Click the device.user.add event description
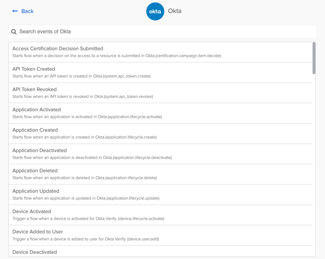The width and height of the screenshot is (325, 259). (85, 239)
